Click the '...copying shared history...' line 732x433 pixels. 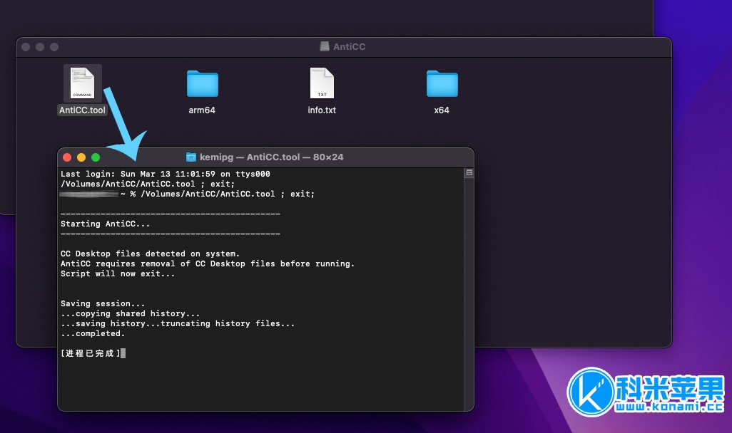131,313
